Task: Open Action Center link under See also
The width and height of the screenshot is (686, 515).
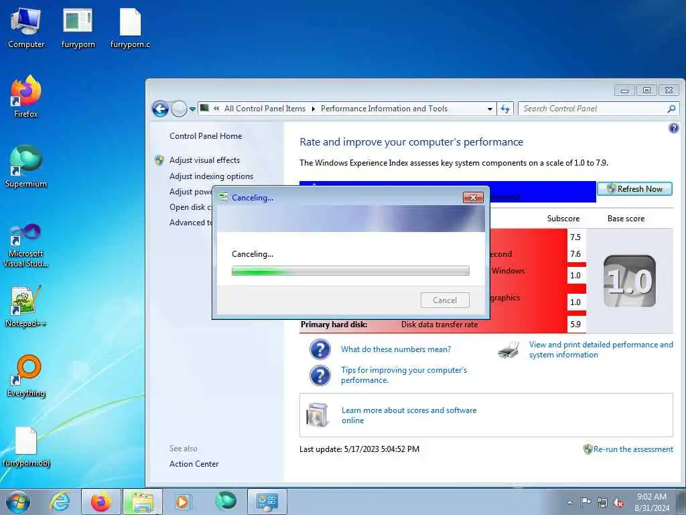Action: click(194, 464)
